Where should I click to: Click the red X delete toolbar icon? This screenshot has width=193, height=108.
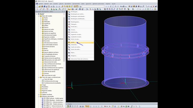153,6
